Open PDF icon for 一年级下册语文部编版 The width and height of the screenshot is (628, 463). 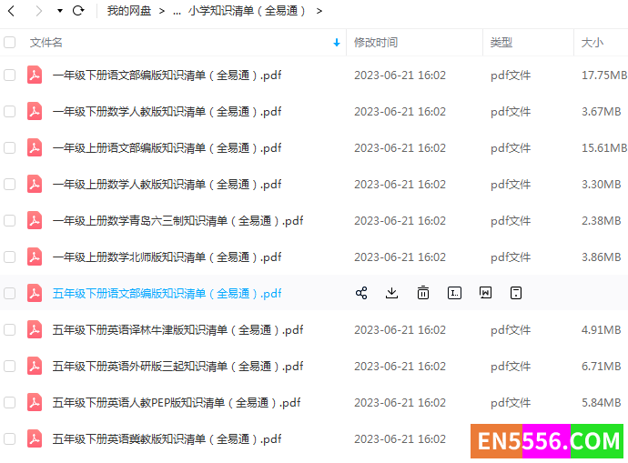click(35, 75)
